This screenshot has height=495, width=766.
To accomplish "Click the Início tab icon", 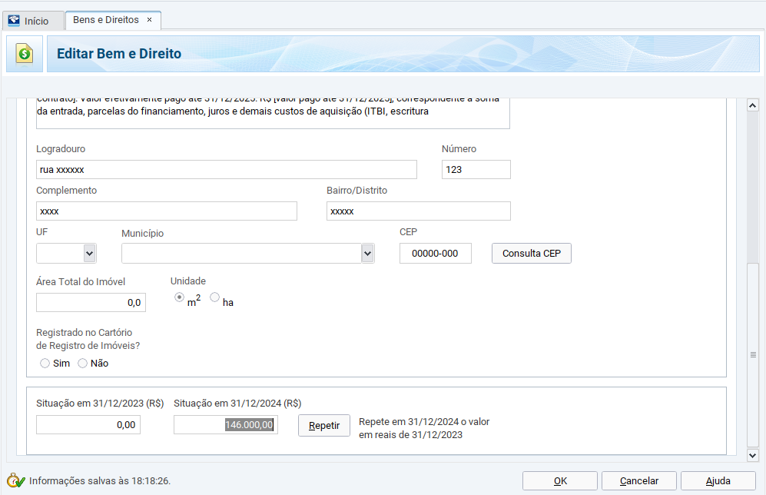I will tap(14, 21).
